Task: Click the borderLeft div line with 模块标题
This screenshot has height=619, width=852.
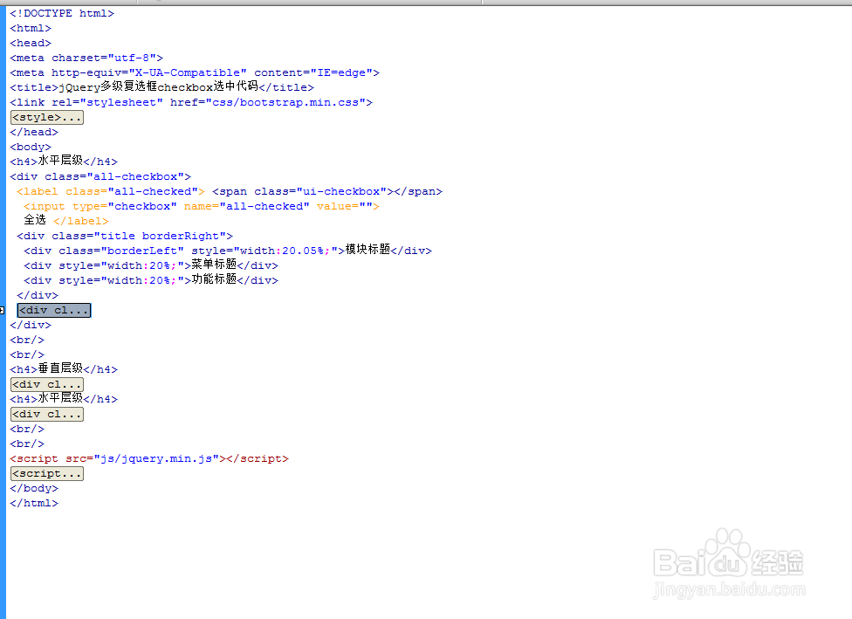Action: [228, 250]
